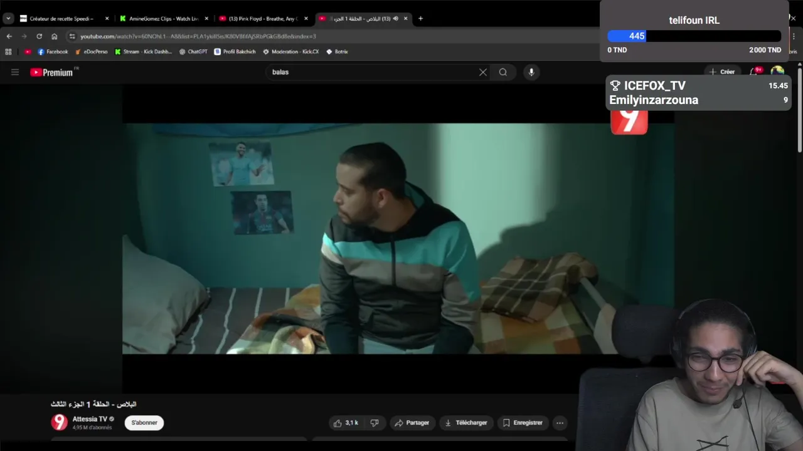The height and width of the screenshot is (451, 803).
Task: Subscribe with the S'abonner button
Action: click(x=144, y=423)
